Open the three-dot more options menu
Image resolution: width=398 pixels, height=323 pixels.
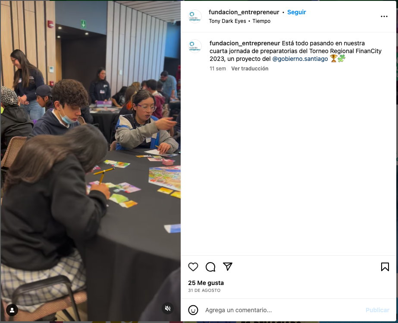pyautogui.click(x=384, y=16)
